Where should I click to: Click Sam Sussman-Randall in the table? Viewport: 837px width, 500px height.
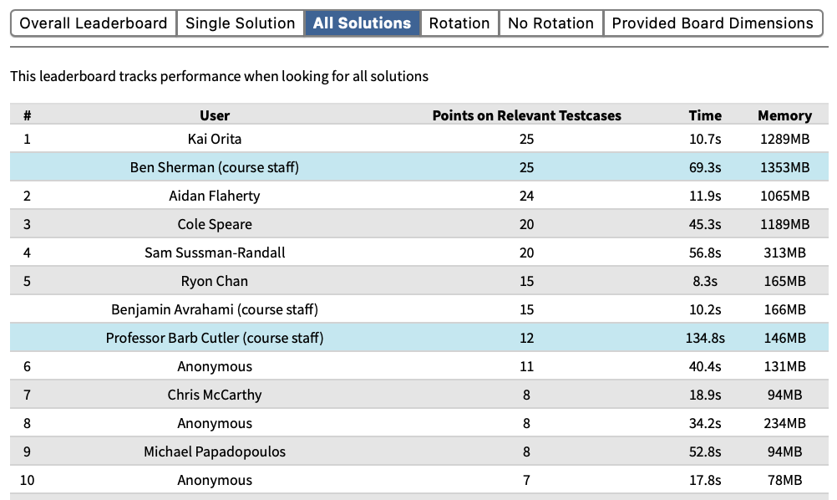215,253
